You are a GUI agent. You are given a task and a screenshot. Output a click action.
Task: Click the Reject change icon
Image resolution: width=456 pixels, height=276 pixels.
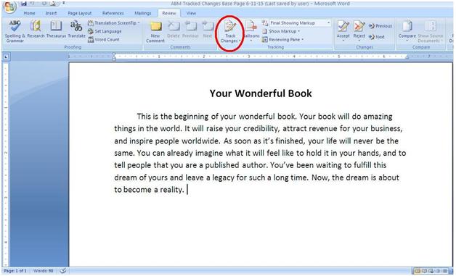[359, 26]
